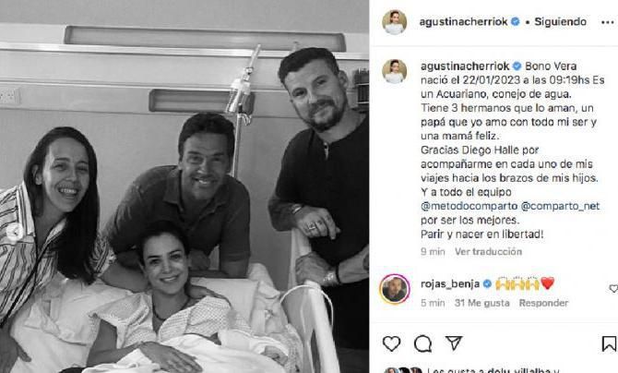Click agustinacherriok avatar beside caption
Viewport: 618px width, 373px height.
coord(394,71)
